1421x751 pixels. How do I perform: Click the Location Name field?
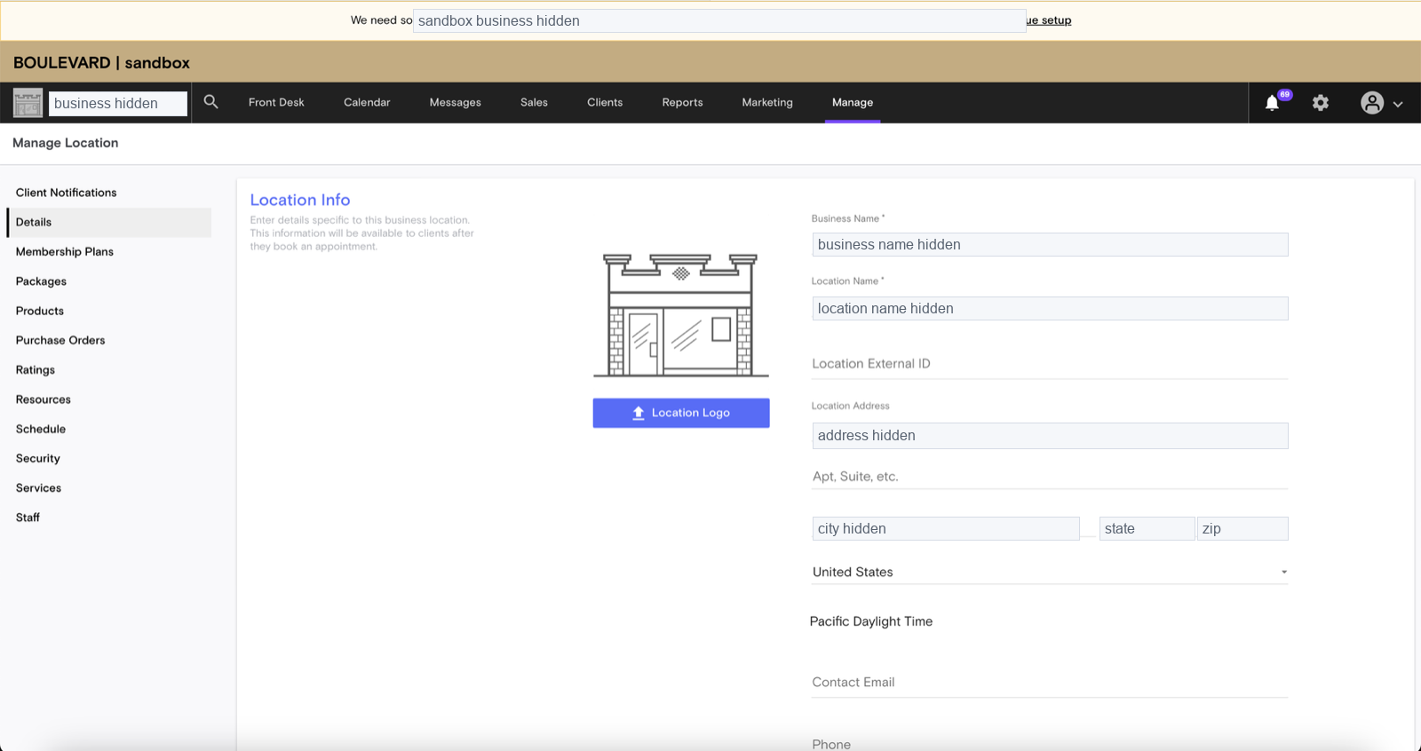[x=1050, y=308]
